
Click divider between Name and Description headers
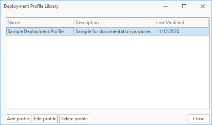coord(74,22)
